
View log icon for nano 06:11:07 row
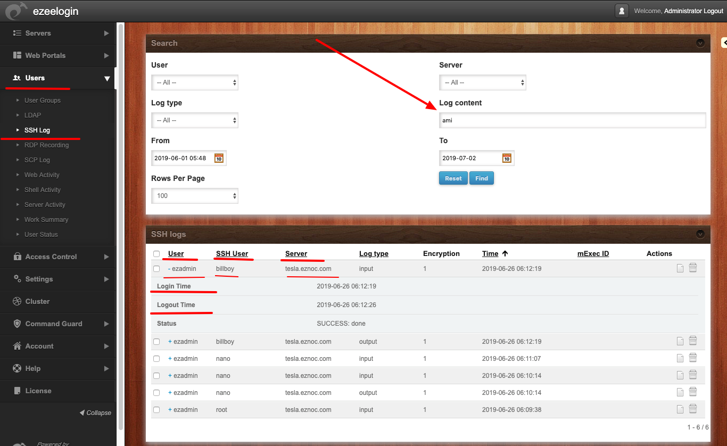tap(680, 358)
